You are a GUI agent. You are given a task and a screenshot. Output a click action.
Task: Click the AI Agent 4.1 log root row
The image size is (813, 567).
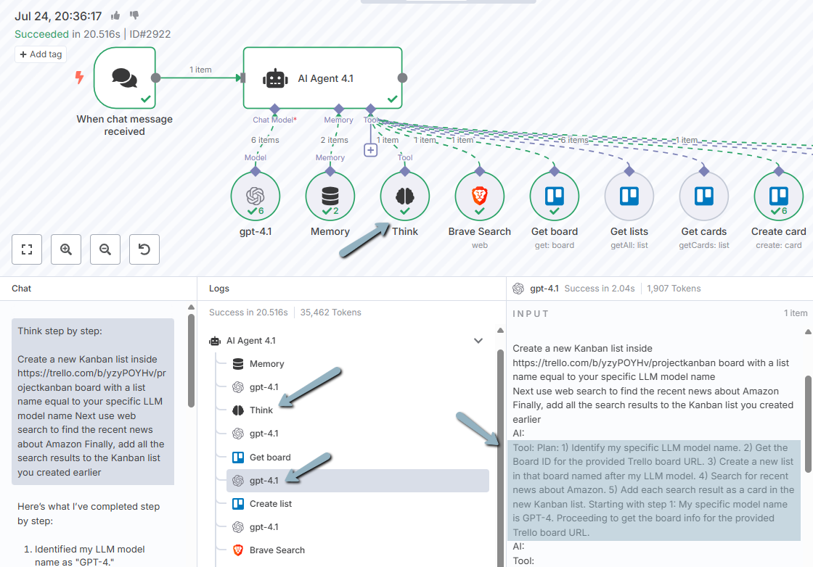click(348, 341)
